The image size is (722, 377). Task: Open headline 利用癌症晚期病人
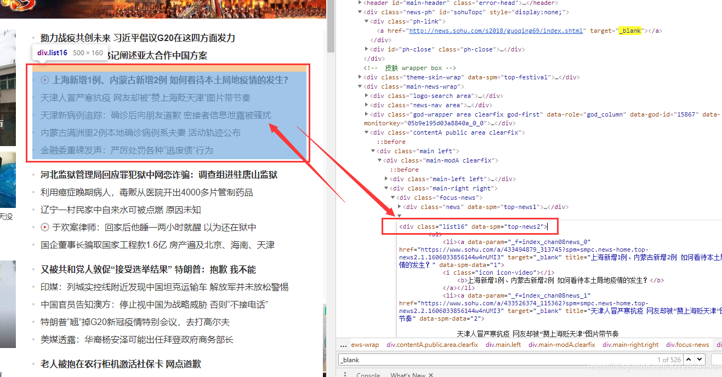tap(147, 192)
